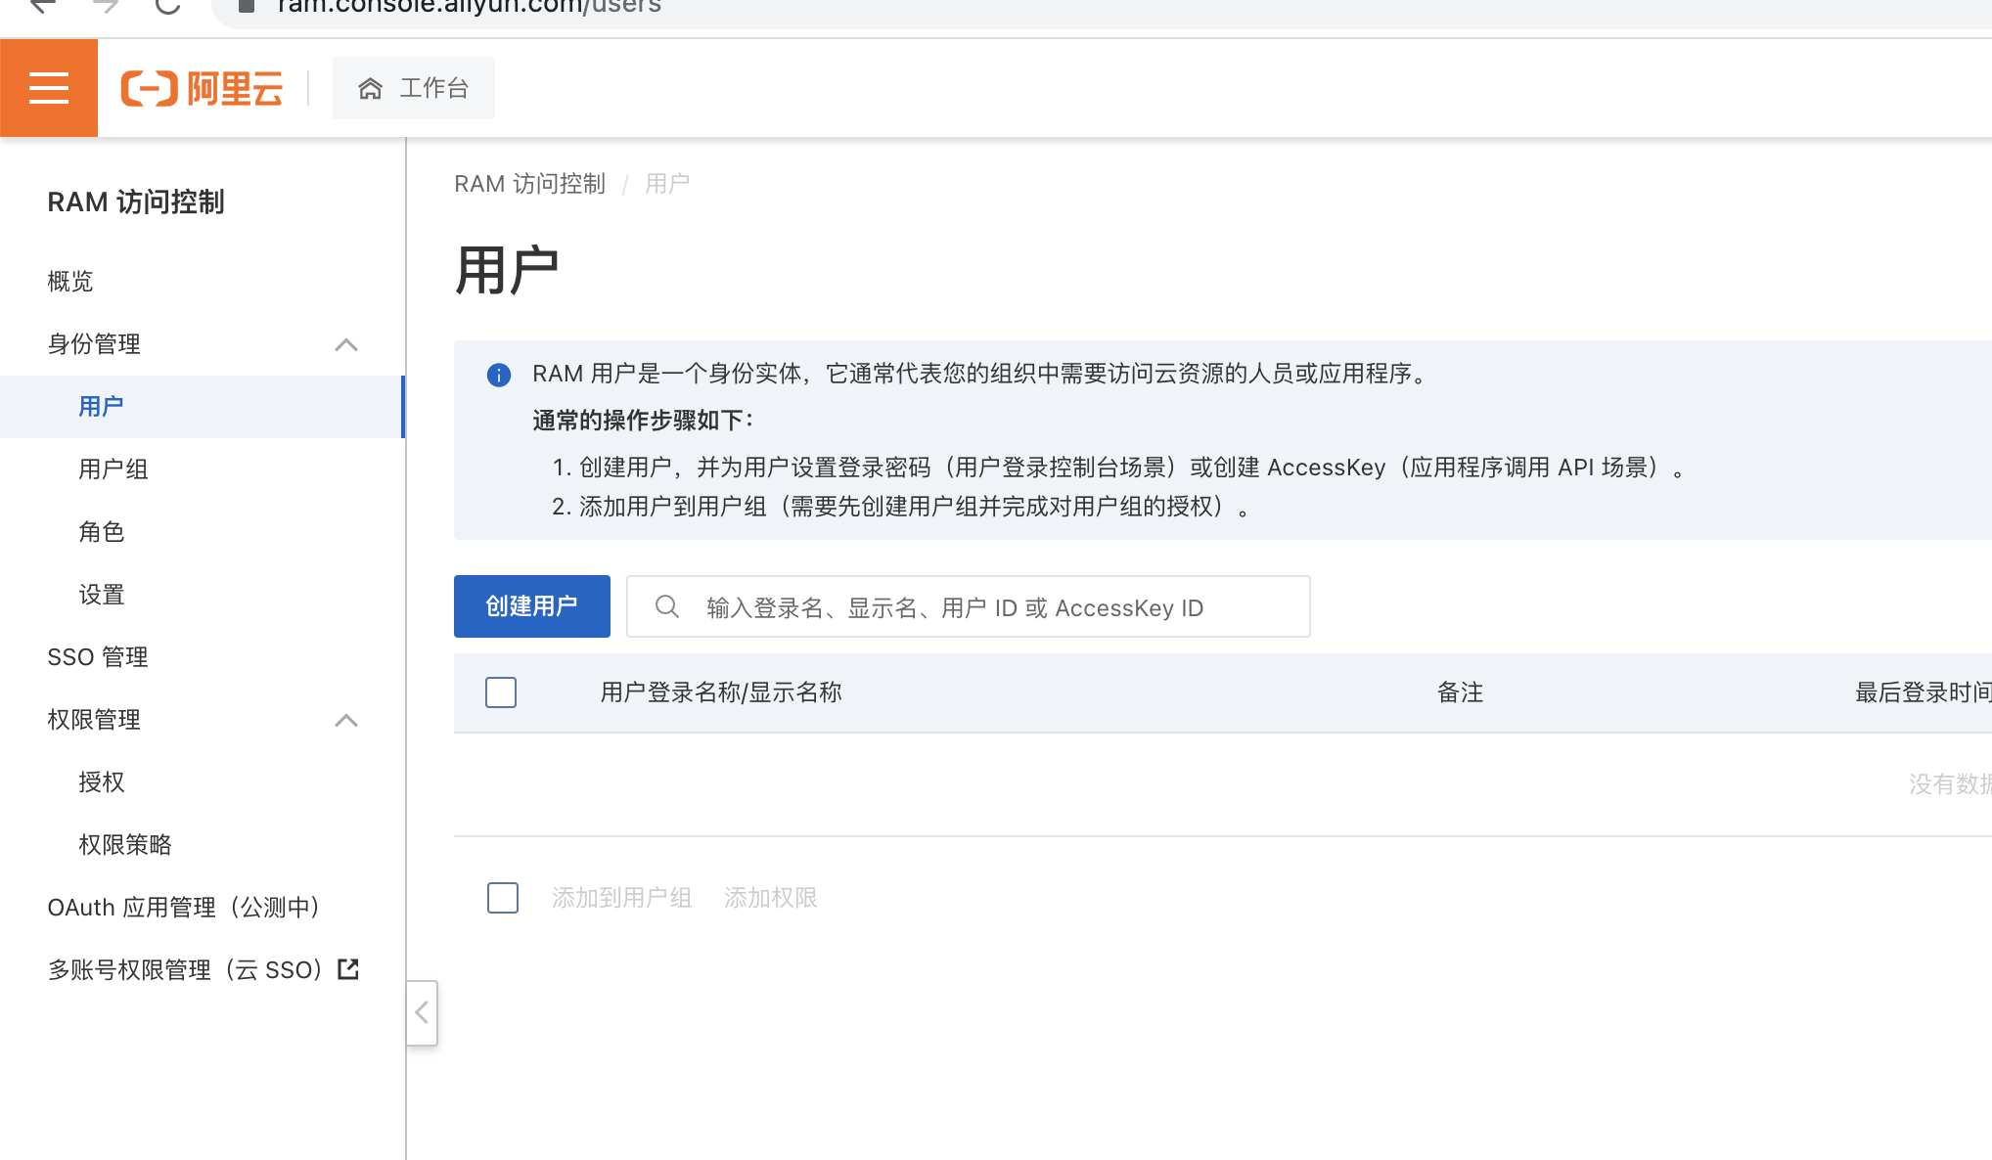
Task: Click the 创建用户 button
Action: tap(532, 606)
